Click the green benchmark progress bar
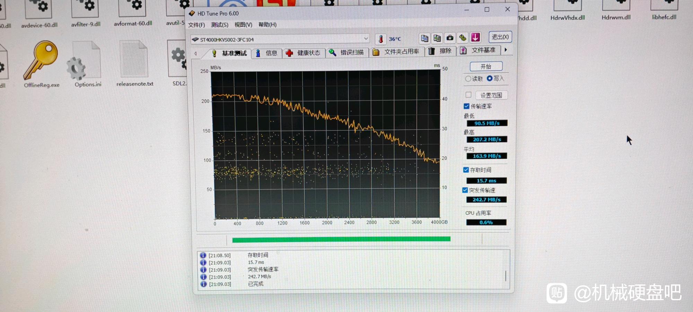Screen dimensions: 693x312 click(x=341, y=239)
